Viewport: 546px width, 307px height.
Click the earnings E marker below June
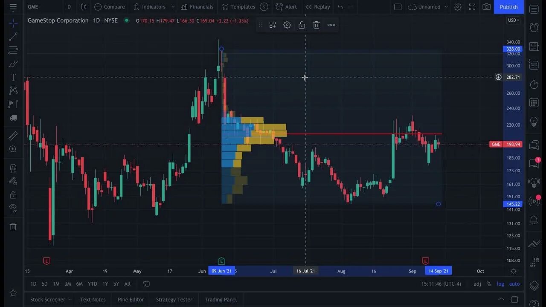point(221,261)
